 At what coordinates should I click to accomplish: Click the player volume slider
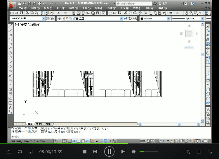149,151
